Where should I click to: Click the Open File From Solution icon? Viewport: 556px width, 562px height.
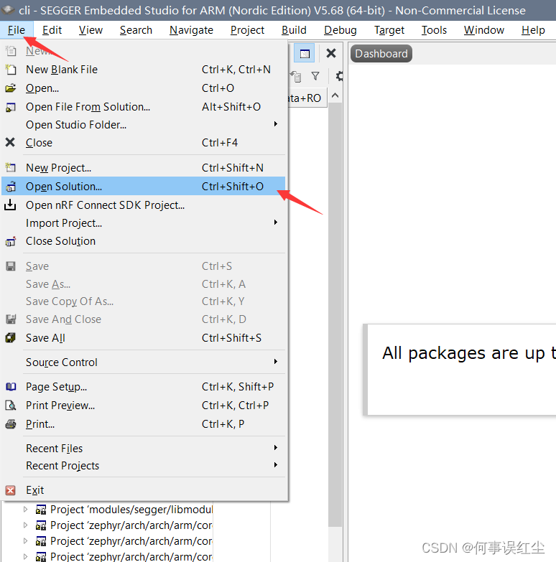11,107
